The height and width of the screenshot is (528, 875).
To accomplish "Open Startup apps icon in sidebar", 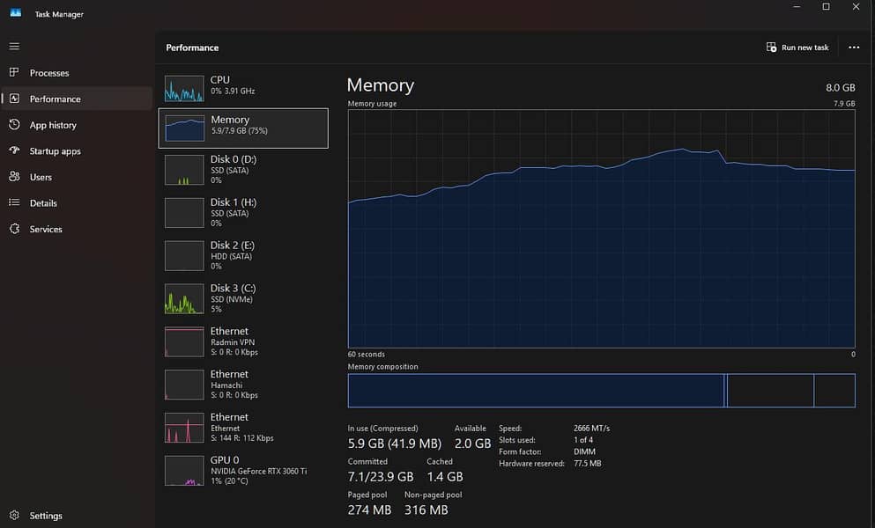I will coord(14,150).
